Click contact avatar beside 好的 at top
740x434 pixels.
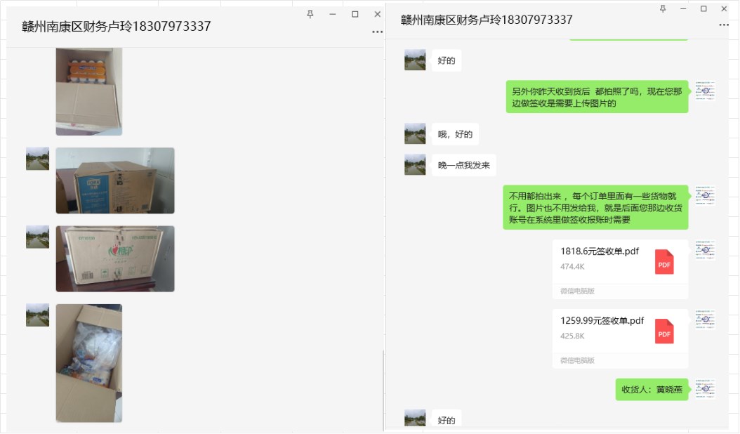pos(415,60)
